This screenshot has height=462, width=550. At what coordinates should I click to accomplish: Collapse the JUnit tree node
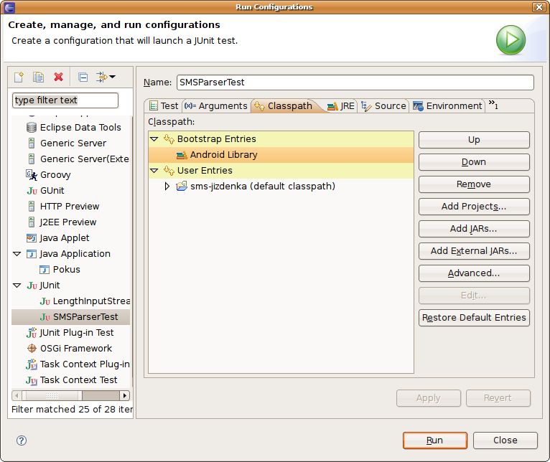coord(17,286)
